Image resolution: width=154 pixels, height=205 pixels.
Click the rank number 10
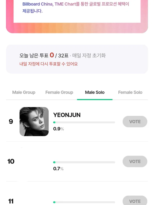click(x=11, y=162)
